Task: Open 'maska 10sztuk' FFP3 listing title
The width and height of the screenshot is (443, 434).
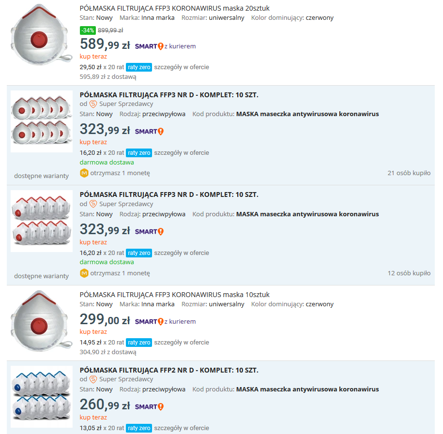Action: tap(174, 295)
